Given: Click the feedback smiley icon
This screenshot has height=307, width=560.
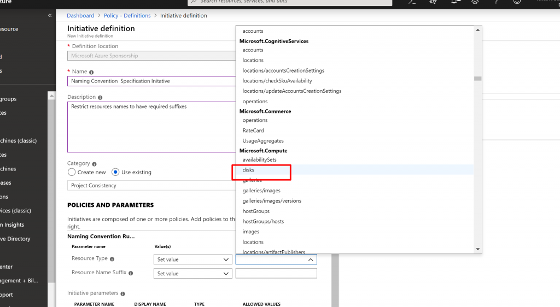Looking at the screenshot, I should pos(516,2).
